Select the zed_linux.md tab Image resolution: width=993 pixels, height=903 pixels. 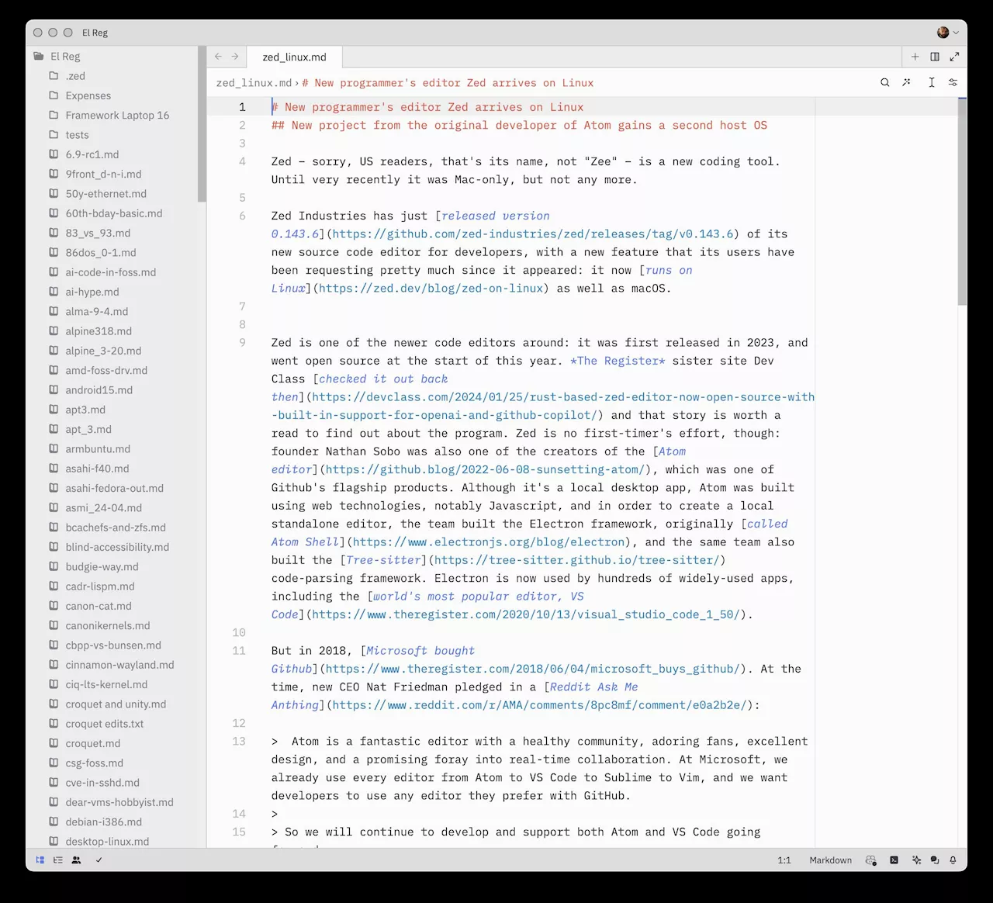click(294, 57)
